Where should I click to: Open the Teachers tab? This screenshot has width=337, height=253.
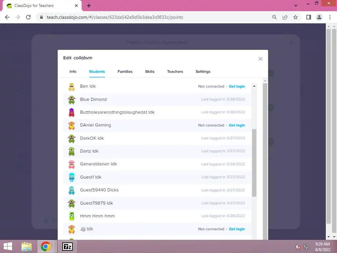click(175, 71)
